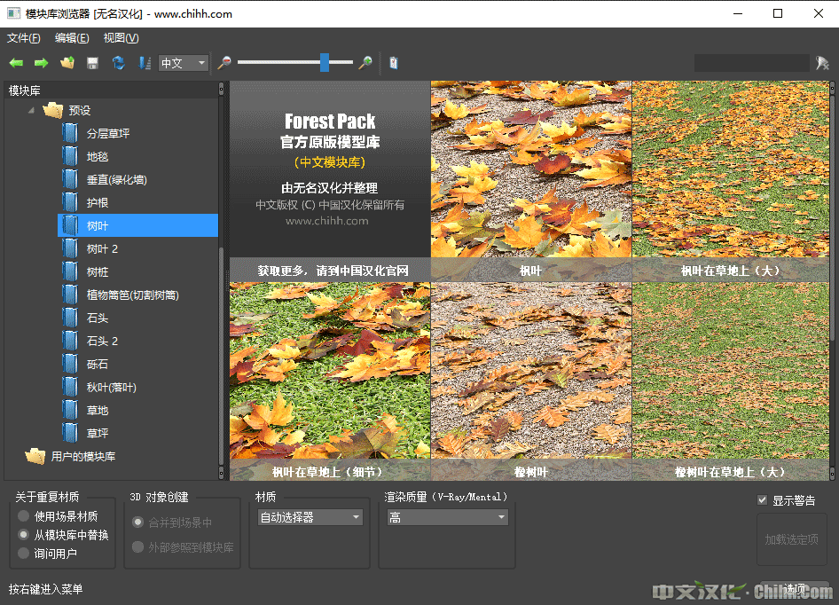Open the 中文 language dropdown
Image resolution: width=839 pixels, height=605 pixels.
click(184, 63)
